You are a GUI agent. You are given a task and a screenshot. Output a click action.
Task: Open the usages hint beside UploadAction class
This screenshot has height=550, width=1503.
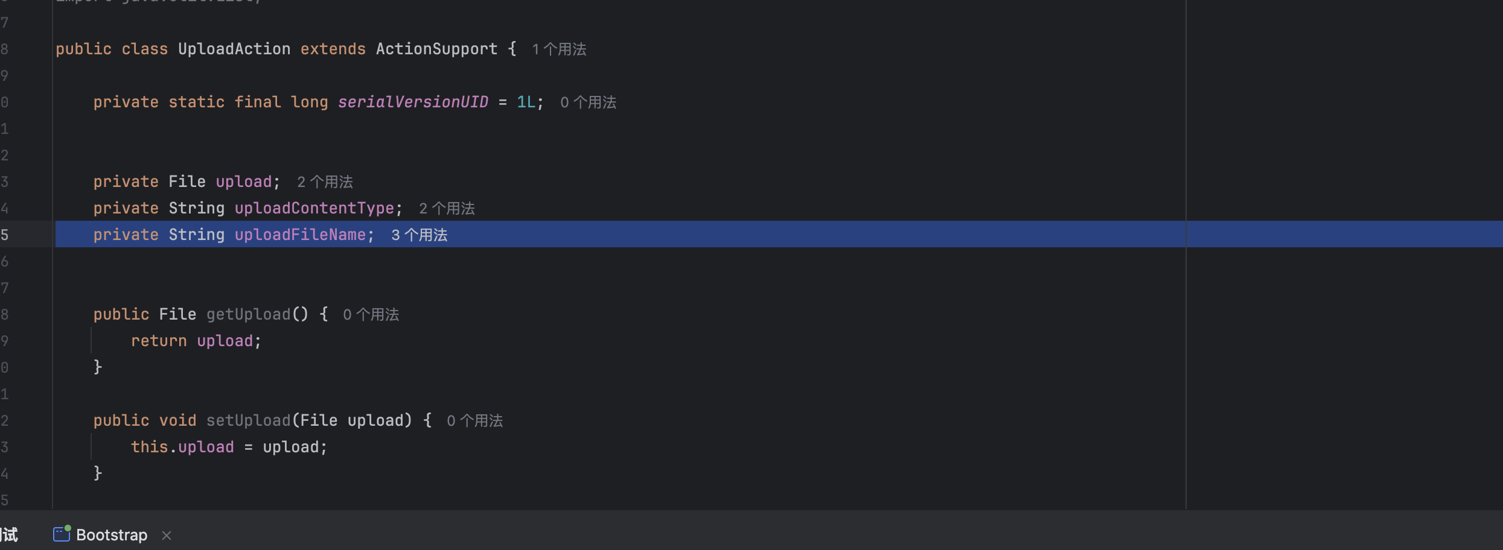coord(559,49)
